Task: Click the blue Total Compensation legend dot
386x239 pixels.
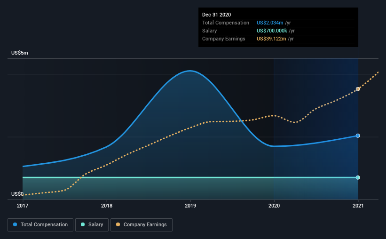Action: coord(15,224)
